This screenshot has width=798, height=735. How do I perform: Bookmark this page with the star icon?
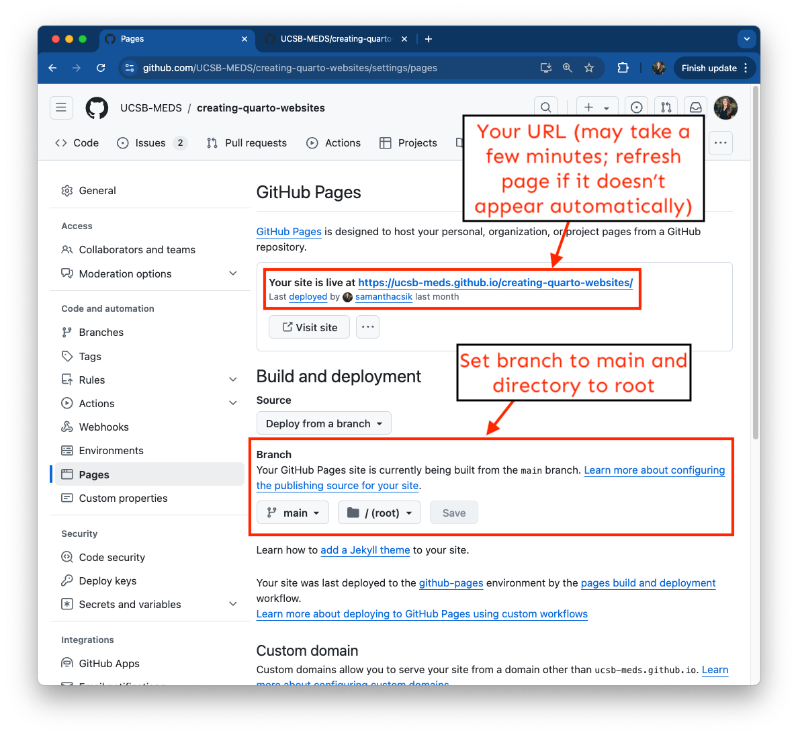(x=589, y=68)
